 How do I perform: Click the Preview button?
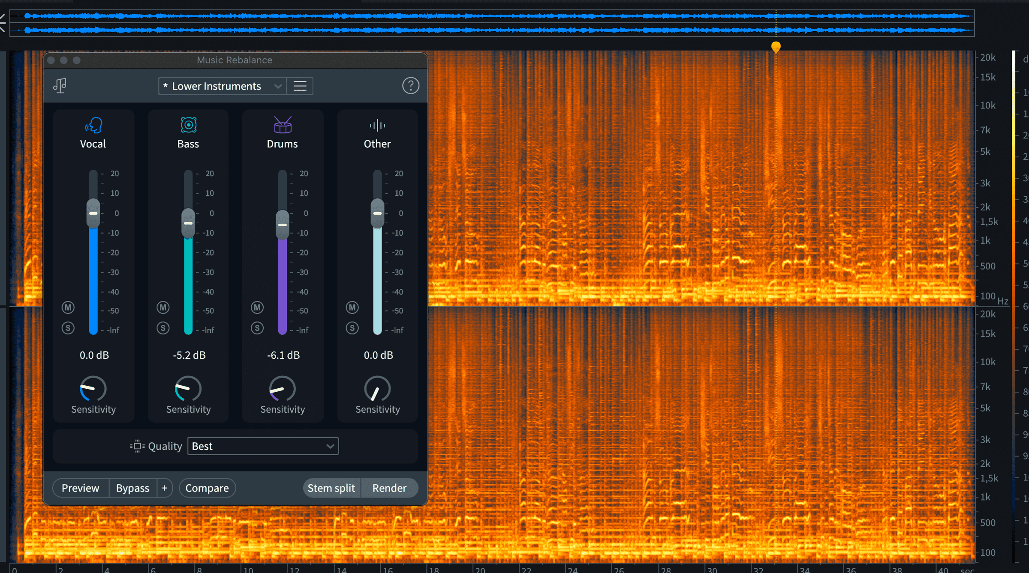pyautogui.click(x=81, y=488)
